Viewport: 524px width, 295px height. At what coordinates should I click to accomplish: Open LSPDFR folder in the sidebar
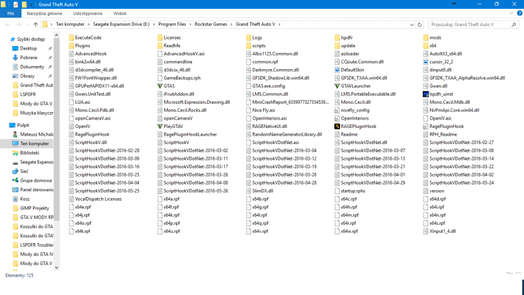point(28,94)
